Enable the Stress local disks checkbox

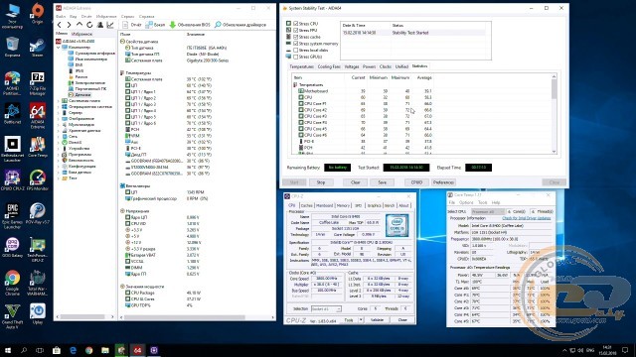tap(296, 51)
